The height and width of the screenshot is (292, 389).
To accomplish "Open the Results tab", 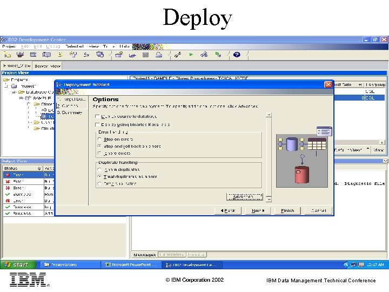I will 196,254.
